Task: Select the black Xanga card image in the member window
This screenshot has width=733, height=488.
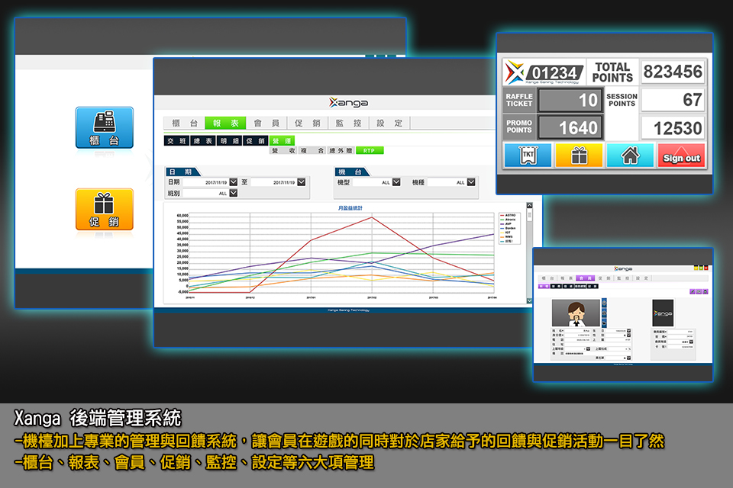Action: (663, 313)
